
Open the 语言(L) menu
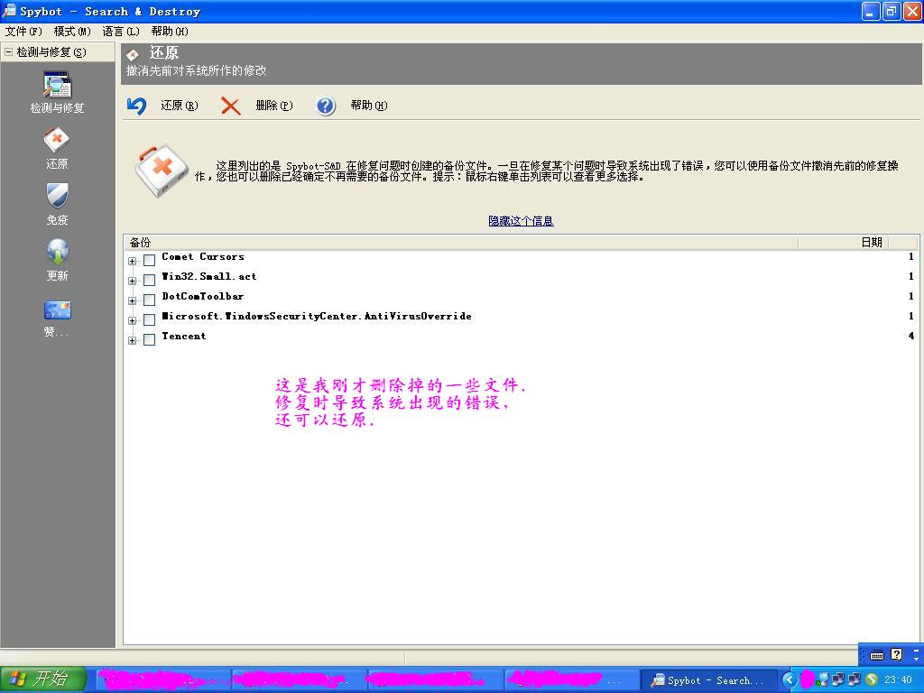point(121,32)
